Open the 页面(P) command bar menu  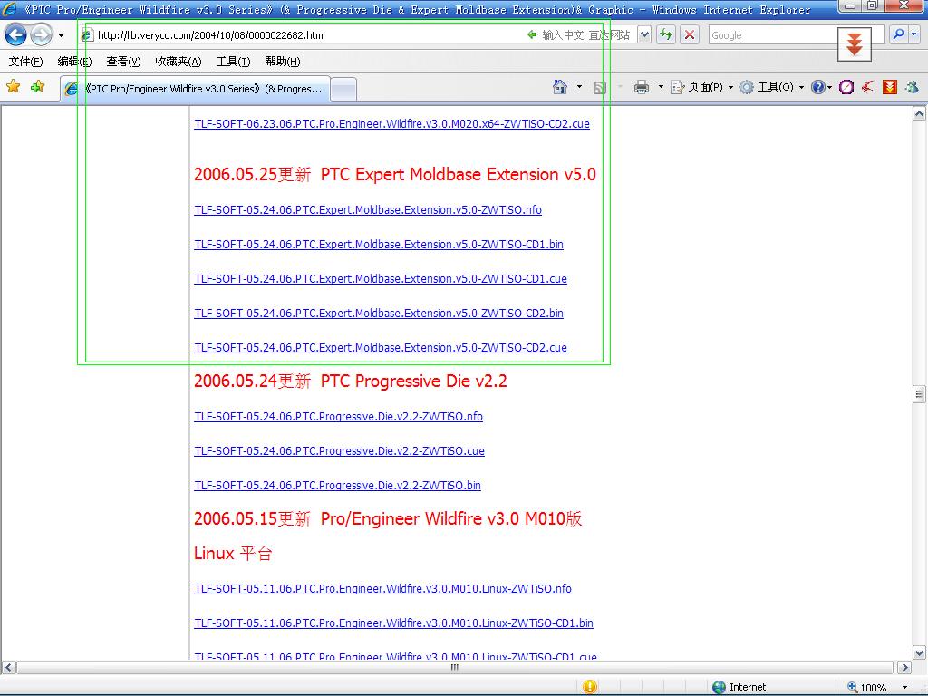(x=702, y=87)
